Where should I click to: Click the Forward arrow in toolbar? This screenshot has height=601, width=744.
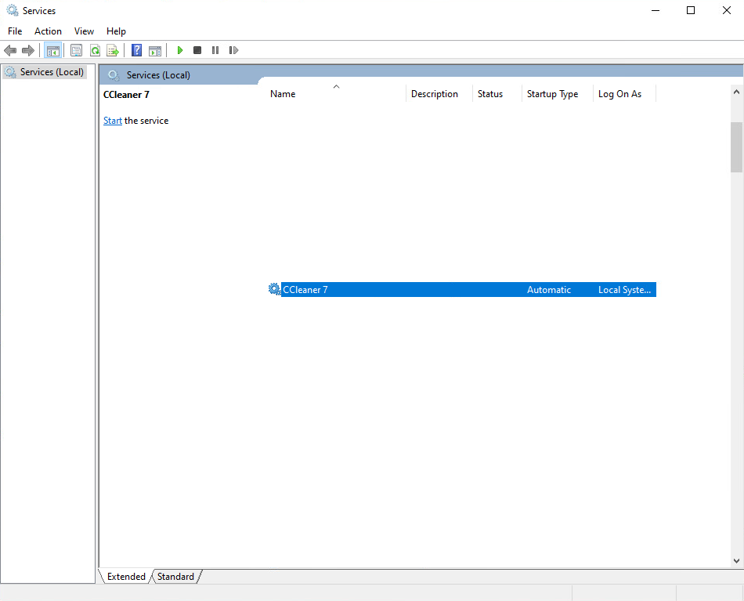tap(28, 50)
